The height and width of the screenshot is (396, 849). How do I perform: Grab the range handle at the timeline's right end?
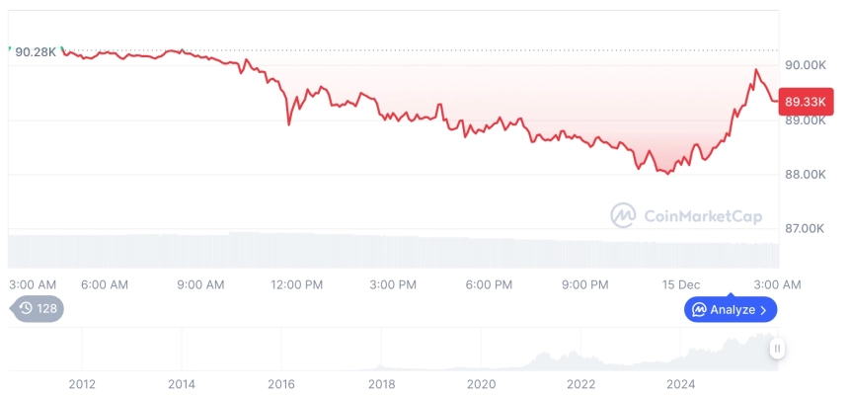(778, 349)
